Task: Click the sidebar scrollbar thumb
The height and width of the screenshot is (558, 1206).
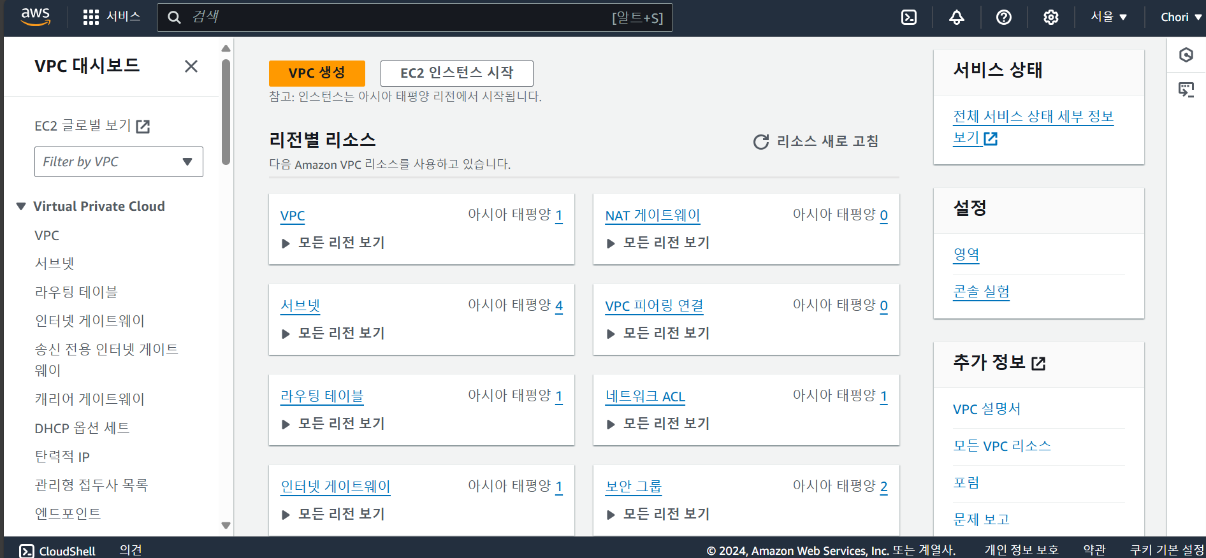Action: pyautogui.click(x=226, y=112)
